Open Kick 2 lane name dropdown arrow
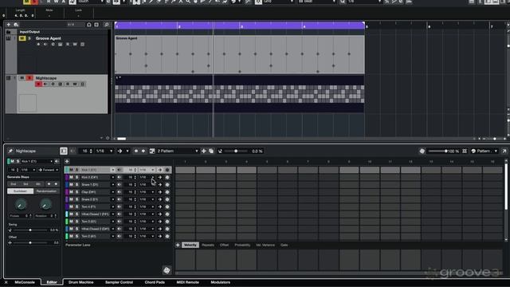The image size is (510, 287). point(112,177)
